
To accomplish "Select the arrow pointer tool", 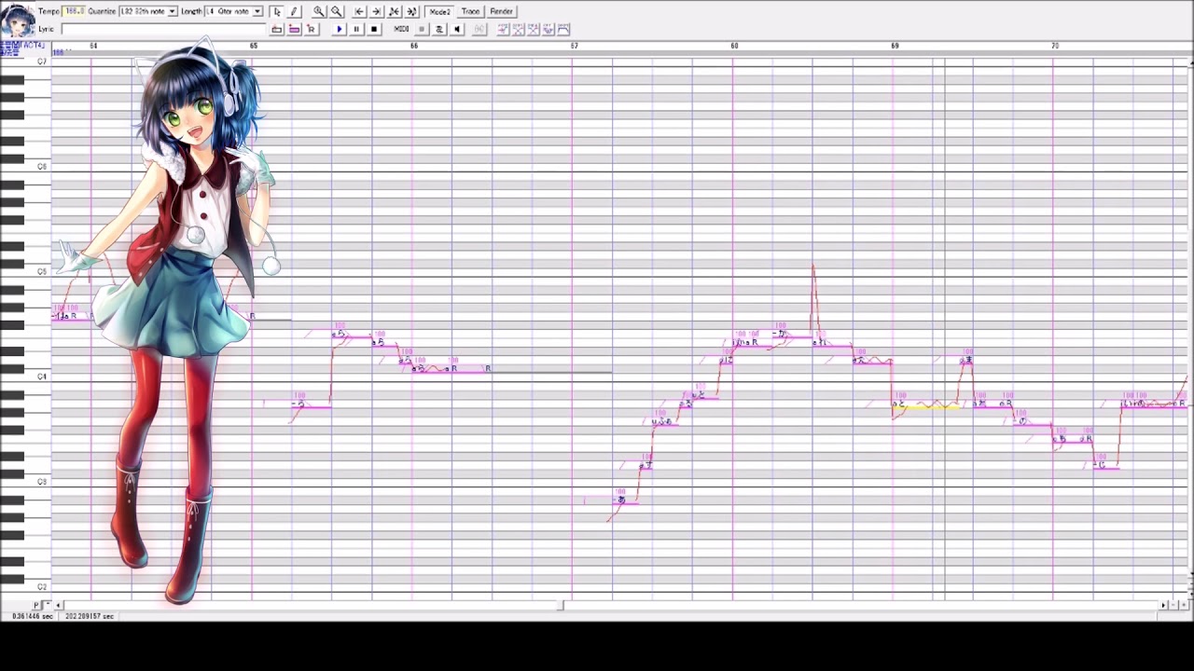I will 277,11.
